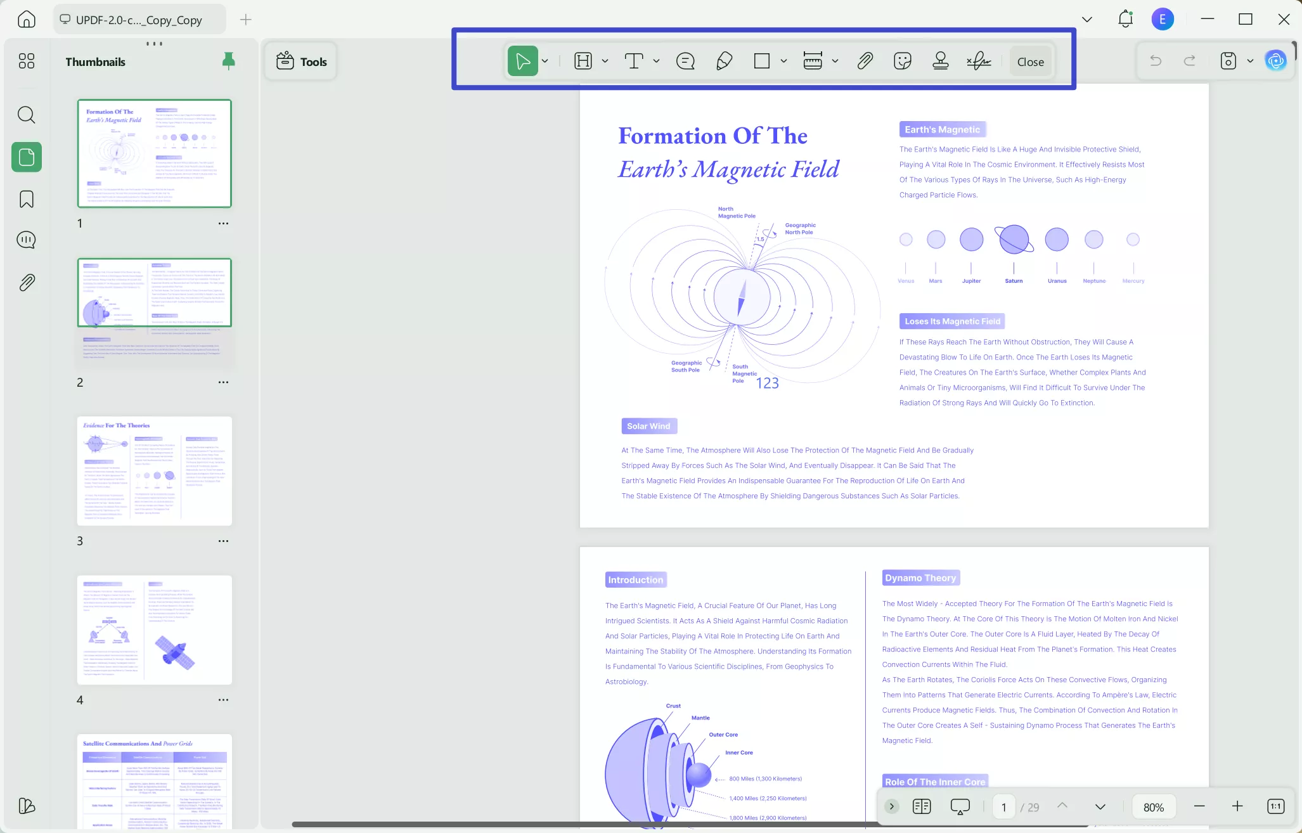Select the Text comment tool
Image resolution: width=1302 pixels, height=833 pixels.
[x=634, y=61]
